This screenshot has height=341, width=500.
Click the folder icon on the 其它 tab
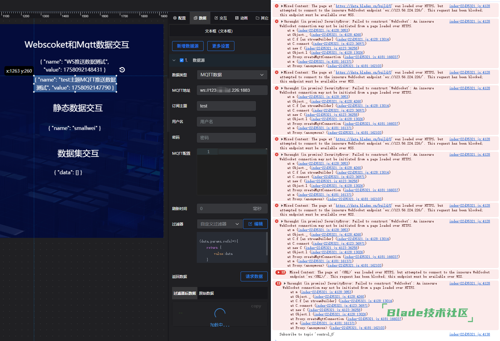pyautogui.click(x=258, y=18)
